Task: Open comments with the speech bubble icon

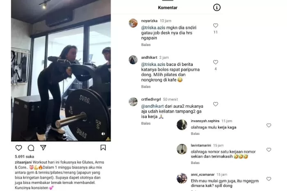Action: 31,148
